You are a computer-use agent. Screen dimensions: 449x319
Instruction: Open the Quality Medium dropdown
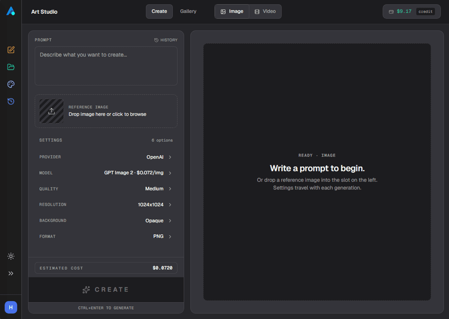coord(106,189)
